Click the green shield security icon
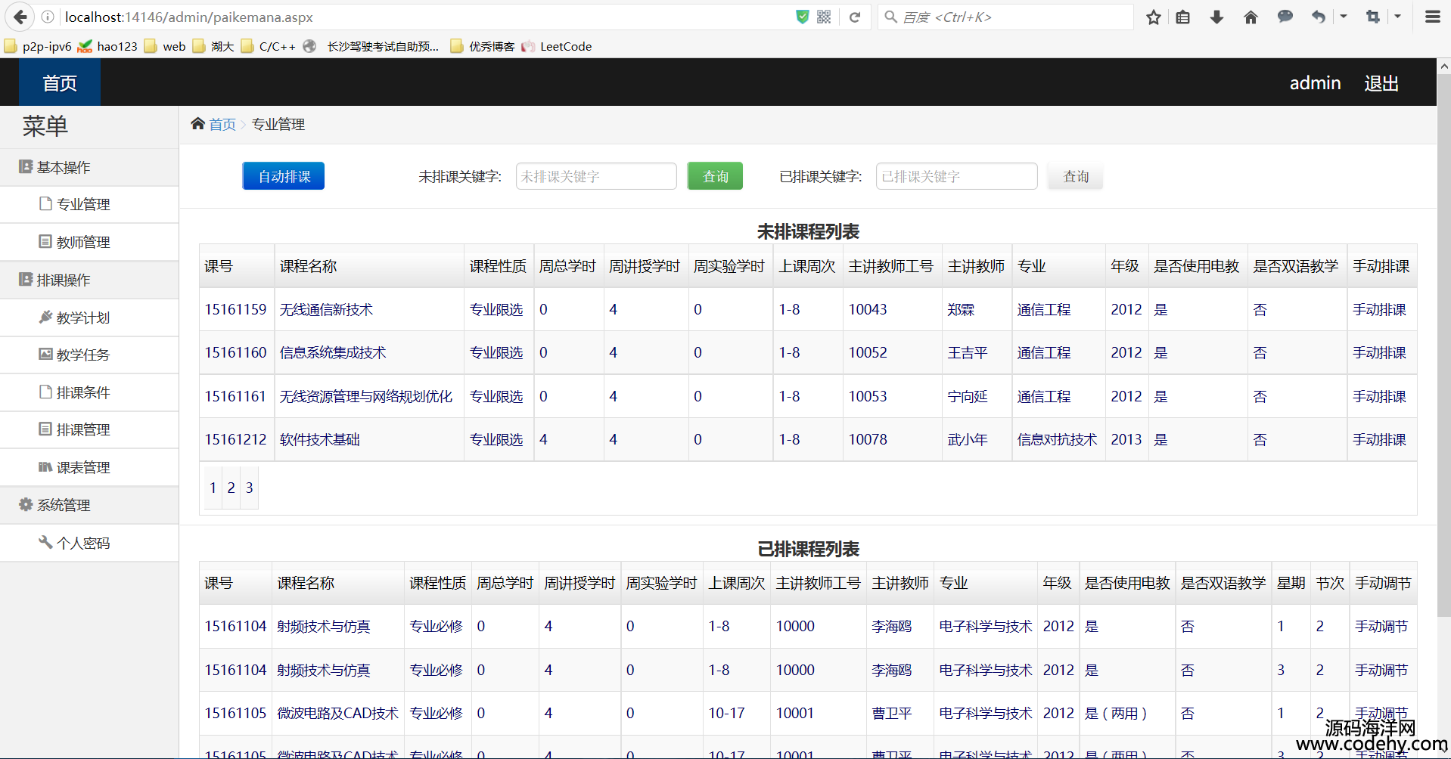Viewport: 1451px width, 759px height. [x=803, y=17]
